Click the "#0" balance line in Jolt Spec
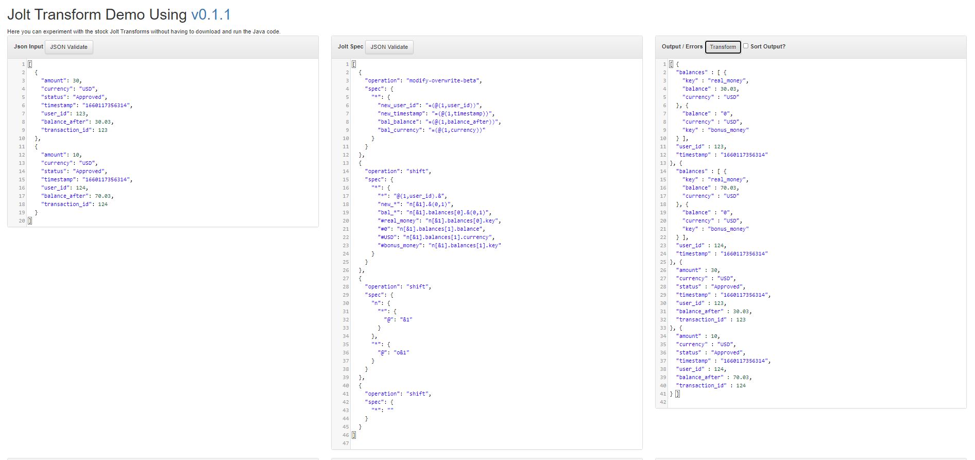This screenshot has width=975, height=460. coord(432,229)
